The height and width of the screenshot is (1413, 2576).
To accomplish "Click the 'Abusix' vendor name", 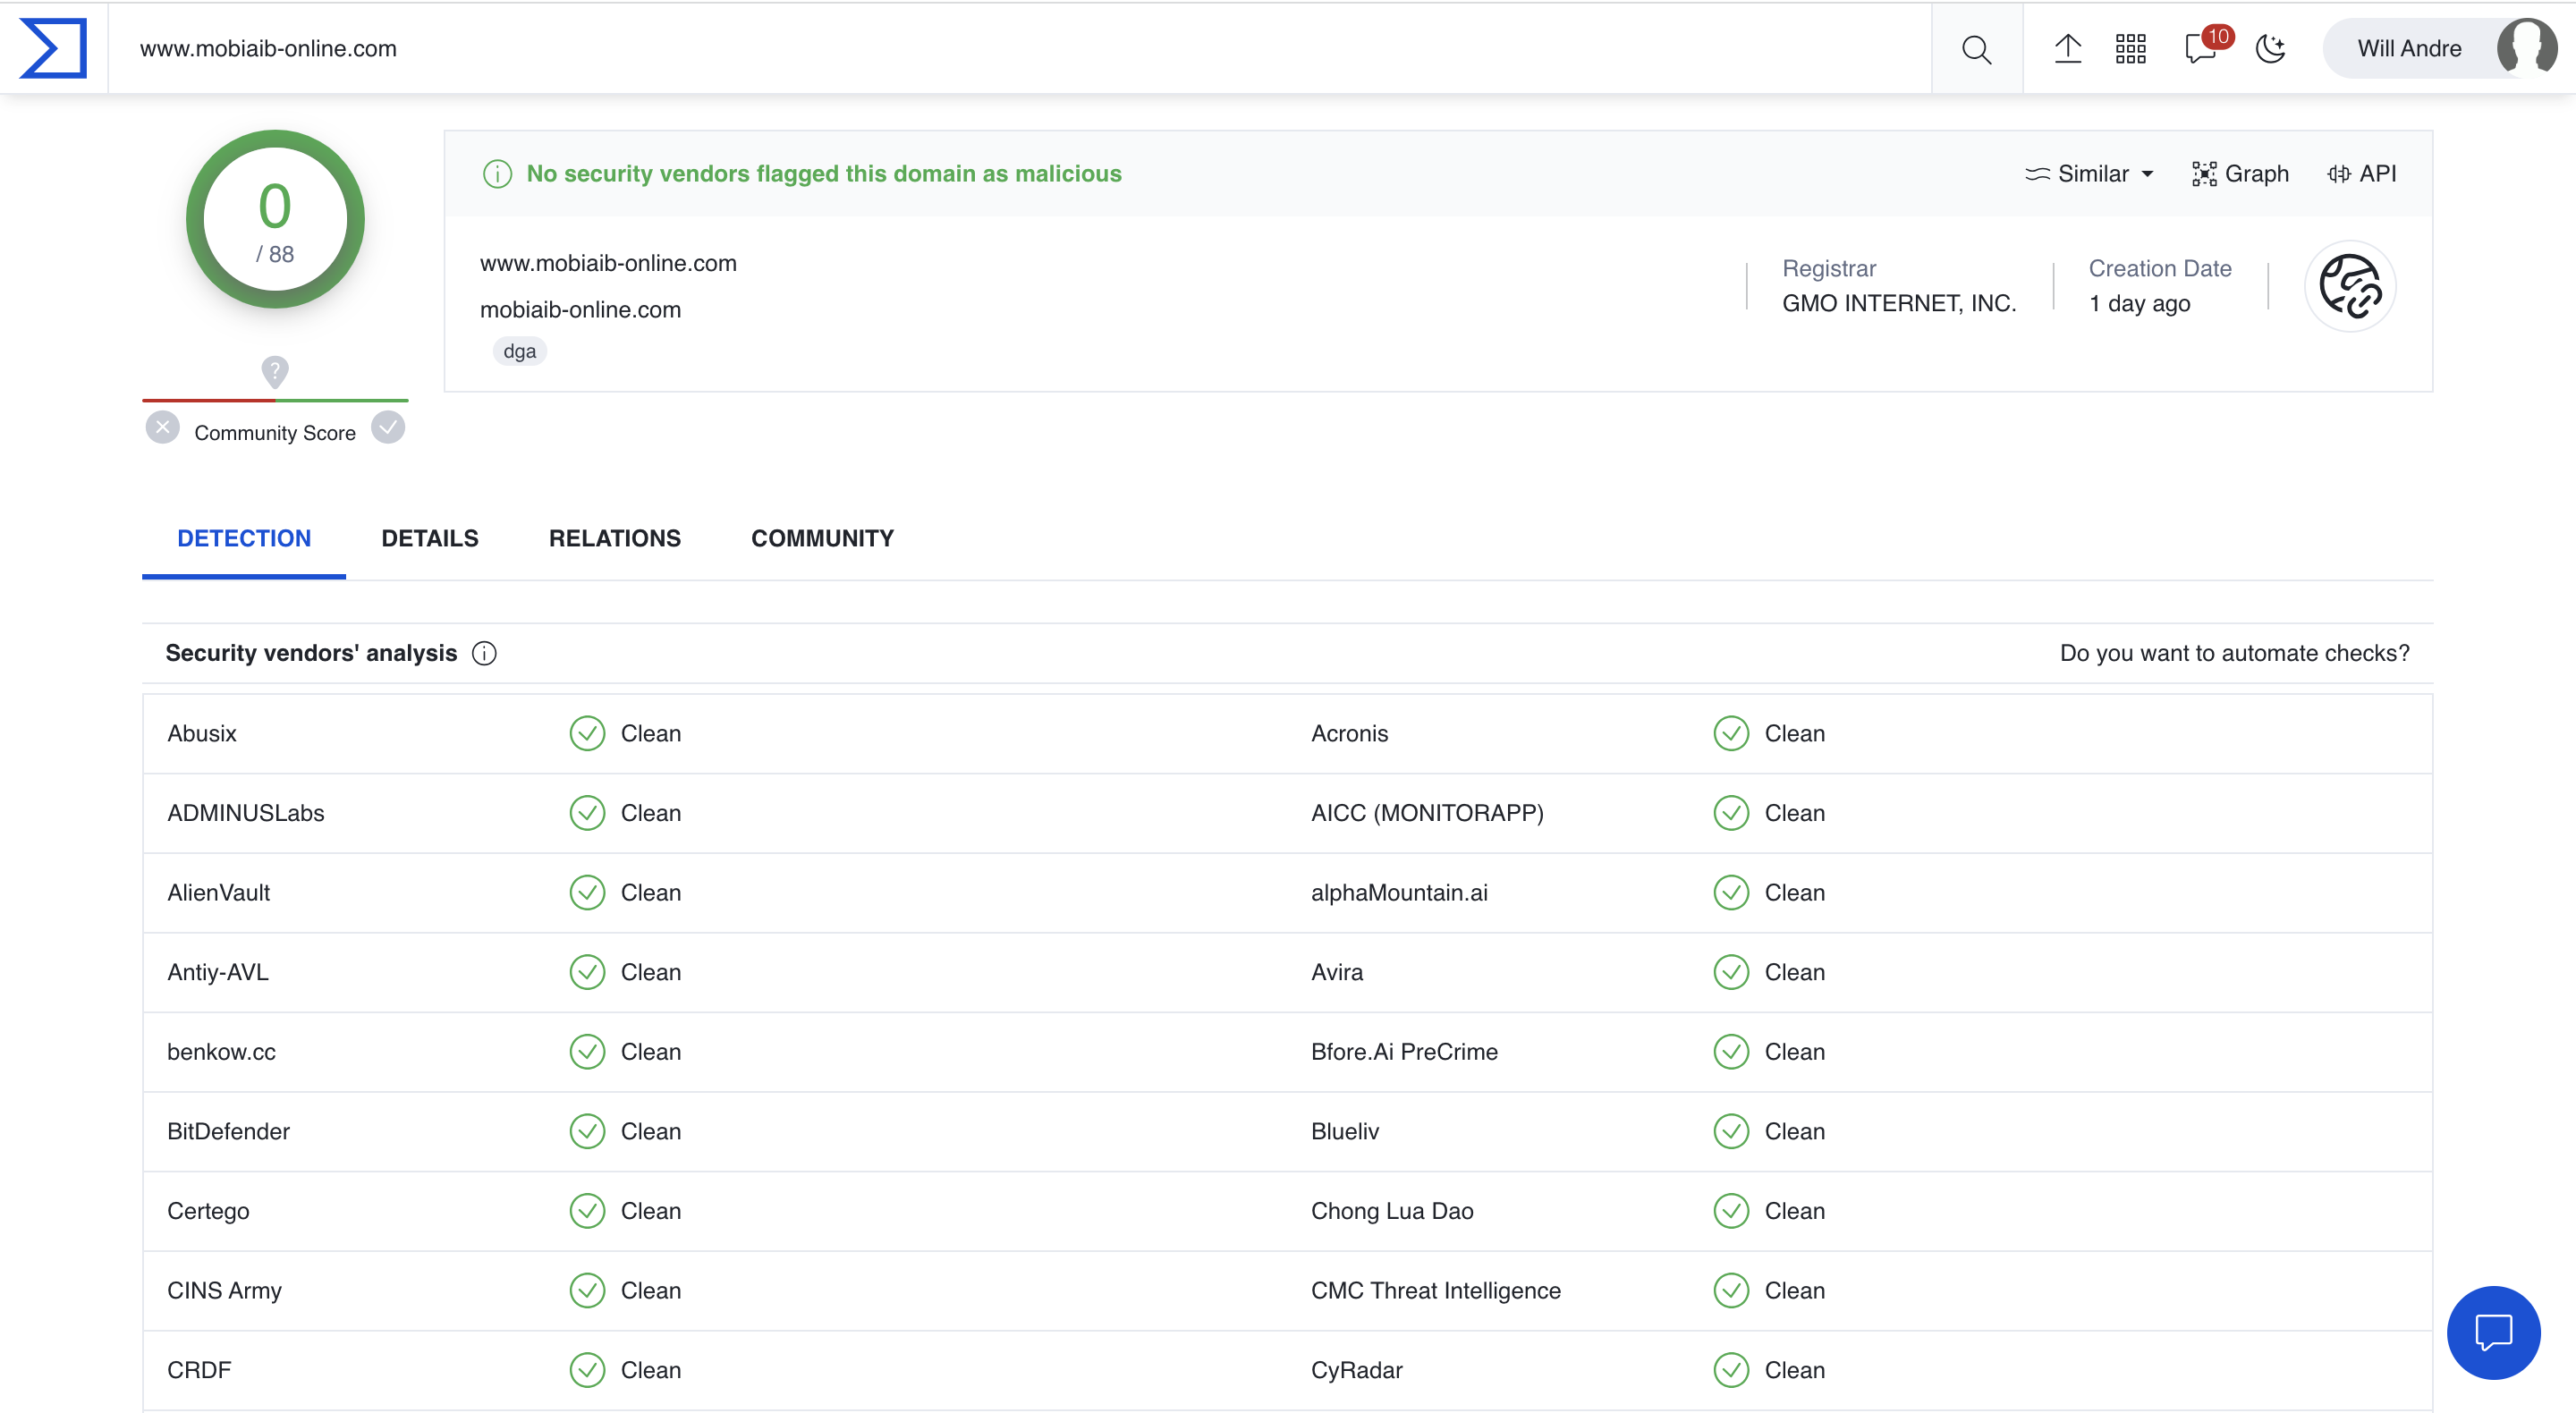I will point(202,733).
